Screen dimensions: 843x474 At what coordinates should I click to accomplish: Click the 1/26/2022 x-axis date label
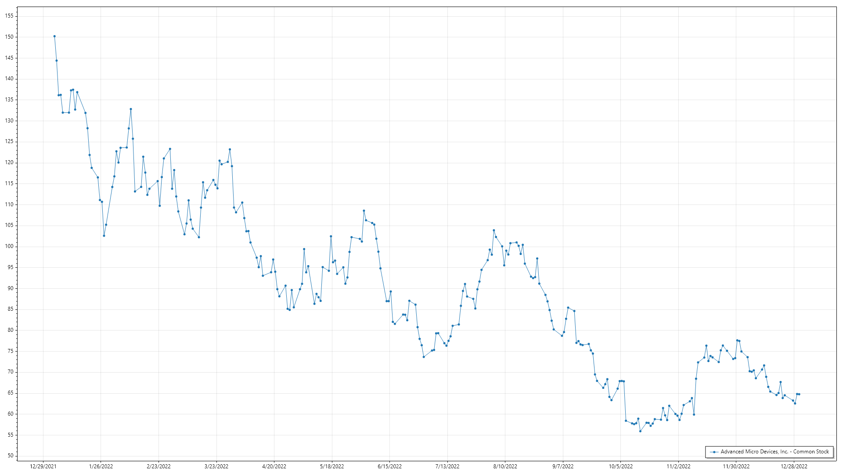(101, 467)
